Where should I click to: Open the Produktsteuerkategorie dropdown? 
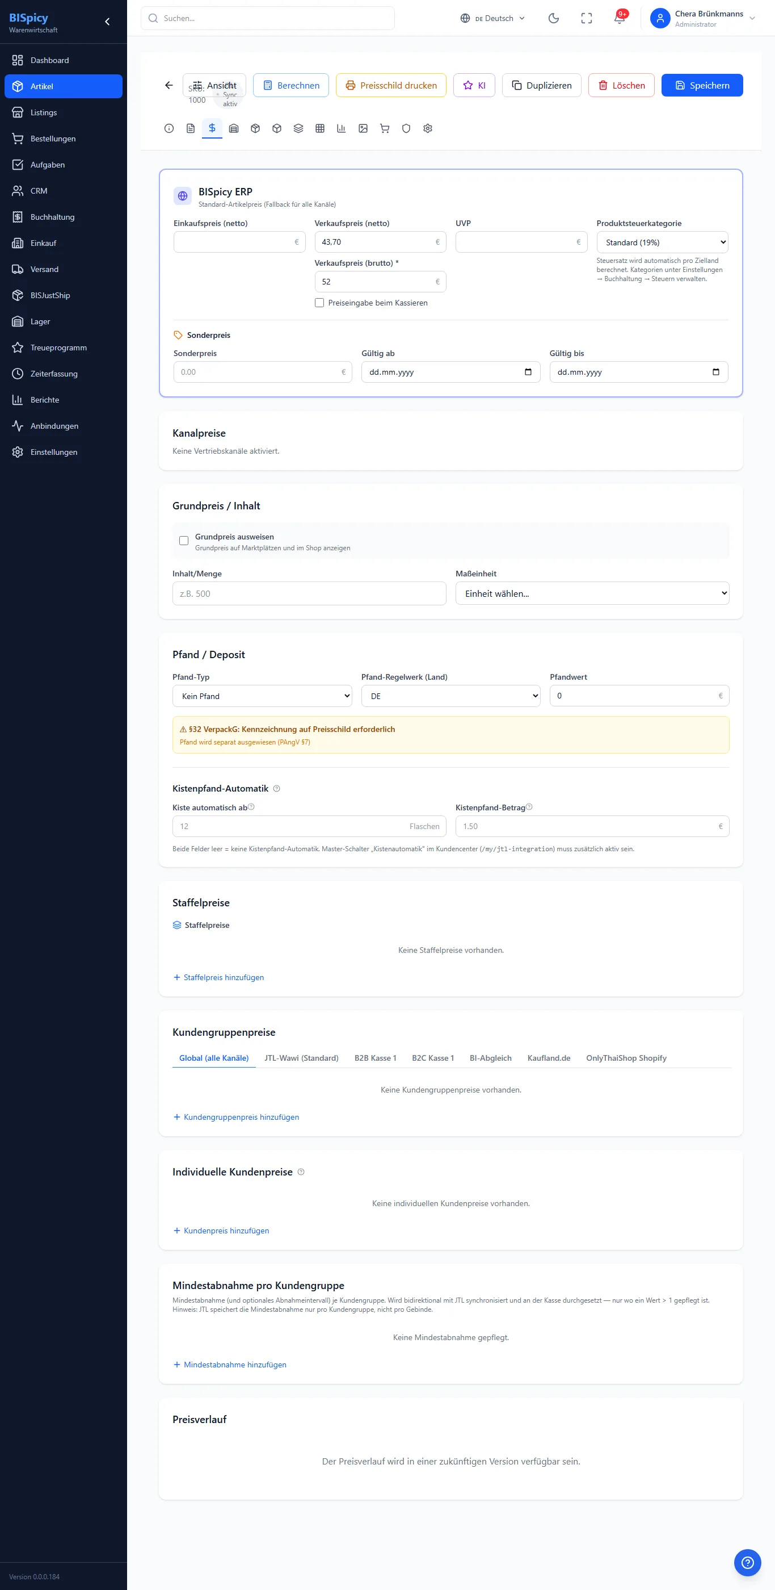pos(662,242)
